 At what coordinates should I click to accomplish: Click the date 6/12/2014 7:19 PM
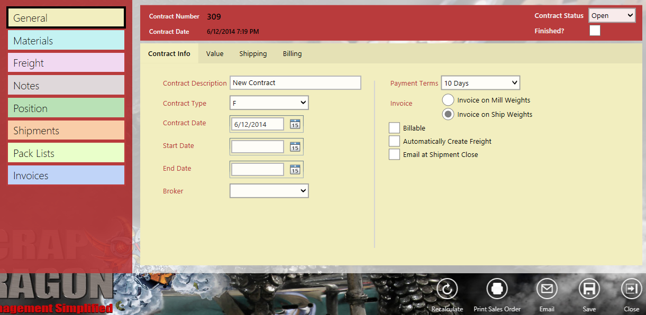click(x=233, y=32)
